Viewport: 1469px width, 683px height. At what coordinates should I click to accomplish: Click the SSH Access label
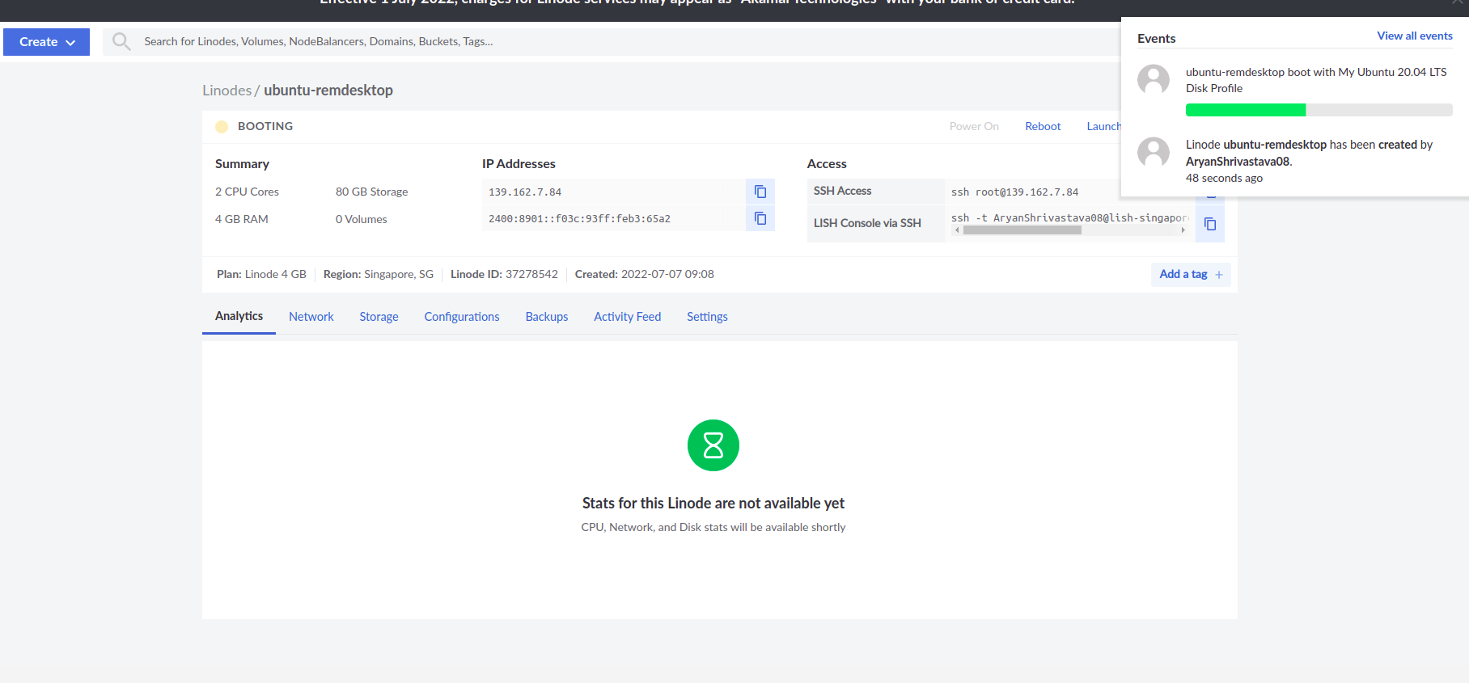pyautogui.click(x=843, y=191)
